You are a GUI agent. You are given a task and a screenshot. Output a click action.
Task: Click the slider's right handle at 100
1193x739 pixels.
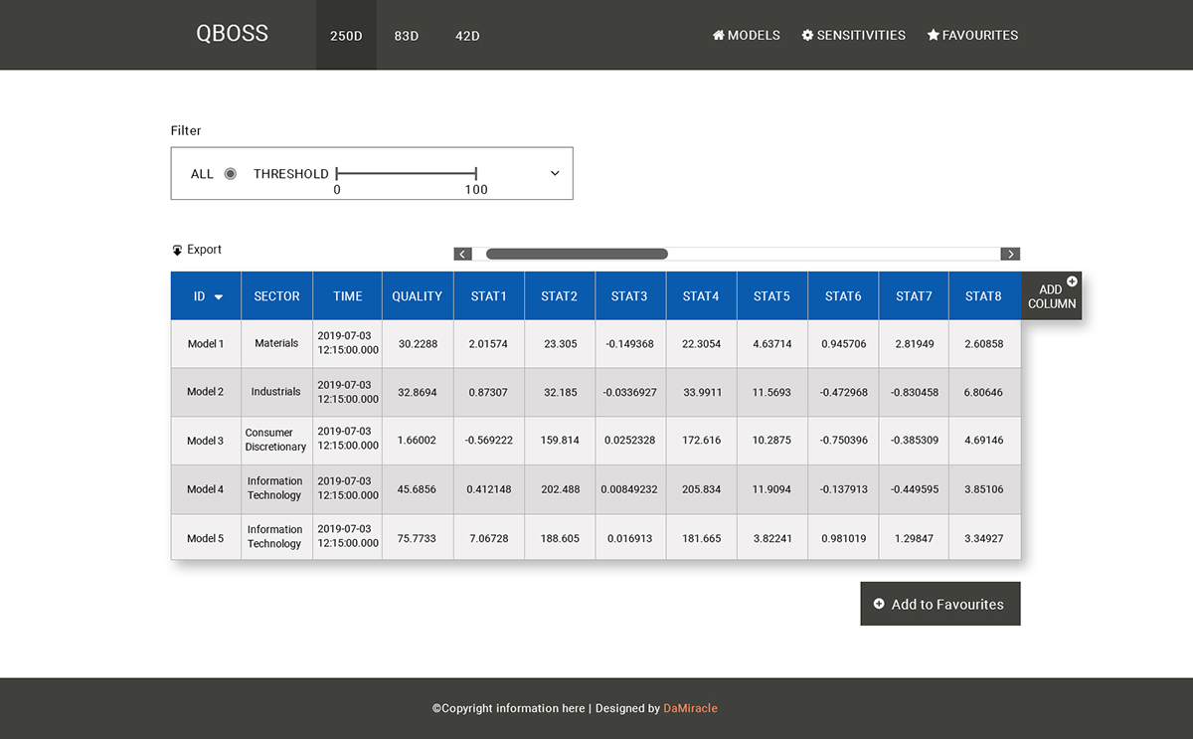[x=476, y=173]
